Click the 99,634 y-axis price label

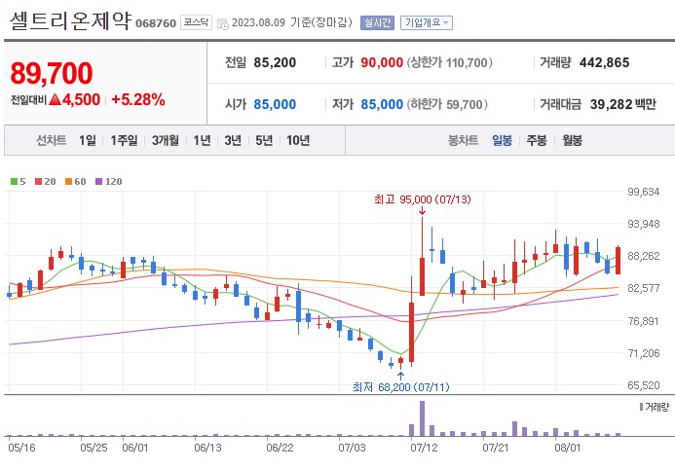644,192
